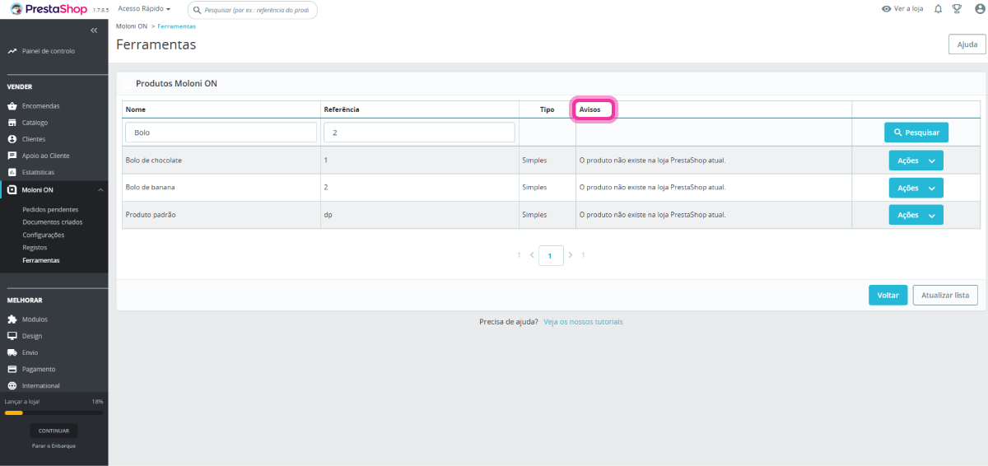This screenshot has height=466, width=988.
Task: Go to last page pagination number
Action: (x=583, y=255)
